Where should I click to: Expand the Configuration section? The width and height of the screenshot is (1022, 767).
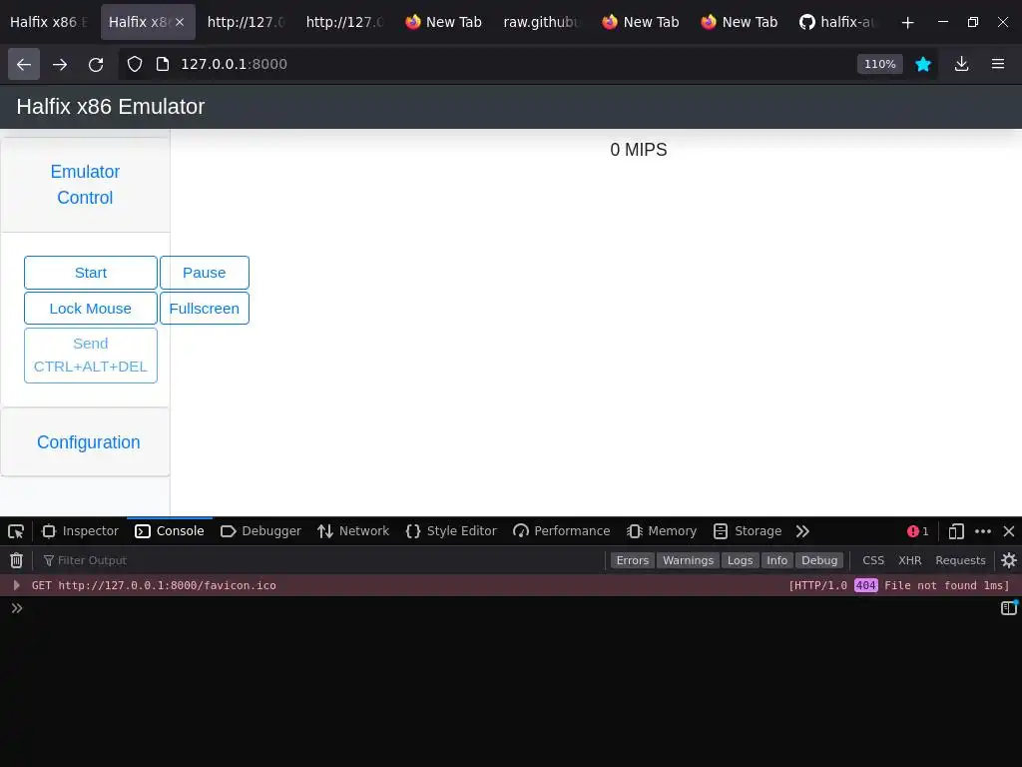[x=89, y=442]
